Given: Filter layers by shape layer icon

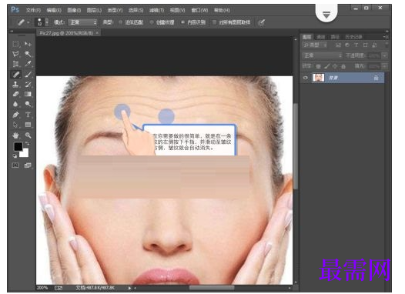Looking at the screenshot, I should point(365,45).
